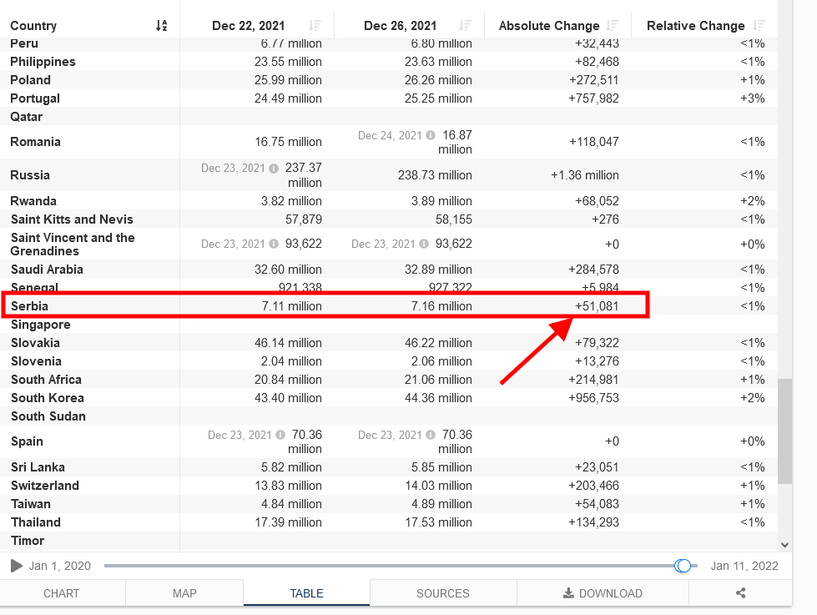Sort by Dec 22, 2021 column icon
The width and height of the screenshot is (817, 615).
click(x=315, y=26)
